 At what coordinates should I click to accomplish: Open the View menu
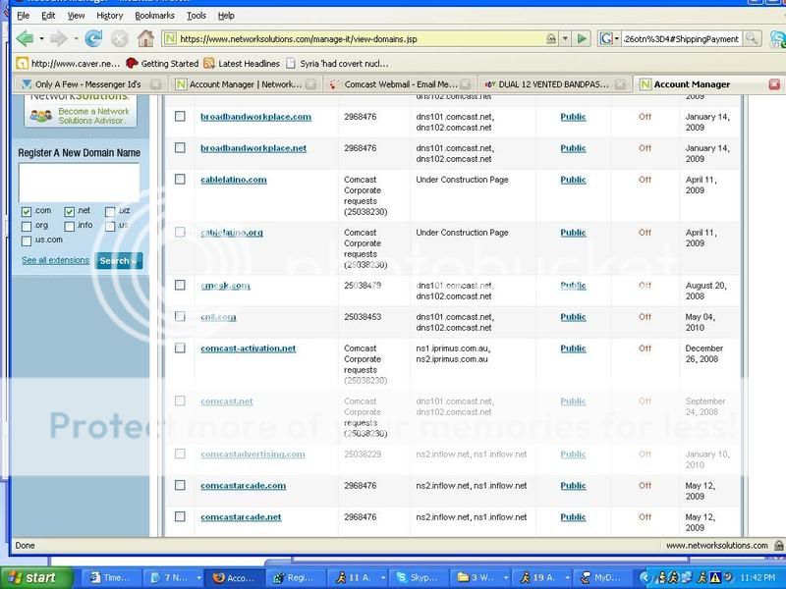click(76, 16)
